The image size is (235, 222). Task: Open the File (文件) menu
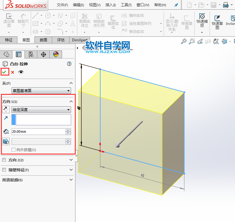coord(62,5)
